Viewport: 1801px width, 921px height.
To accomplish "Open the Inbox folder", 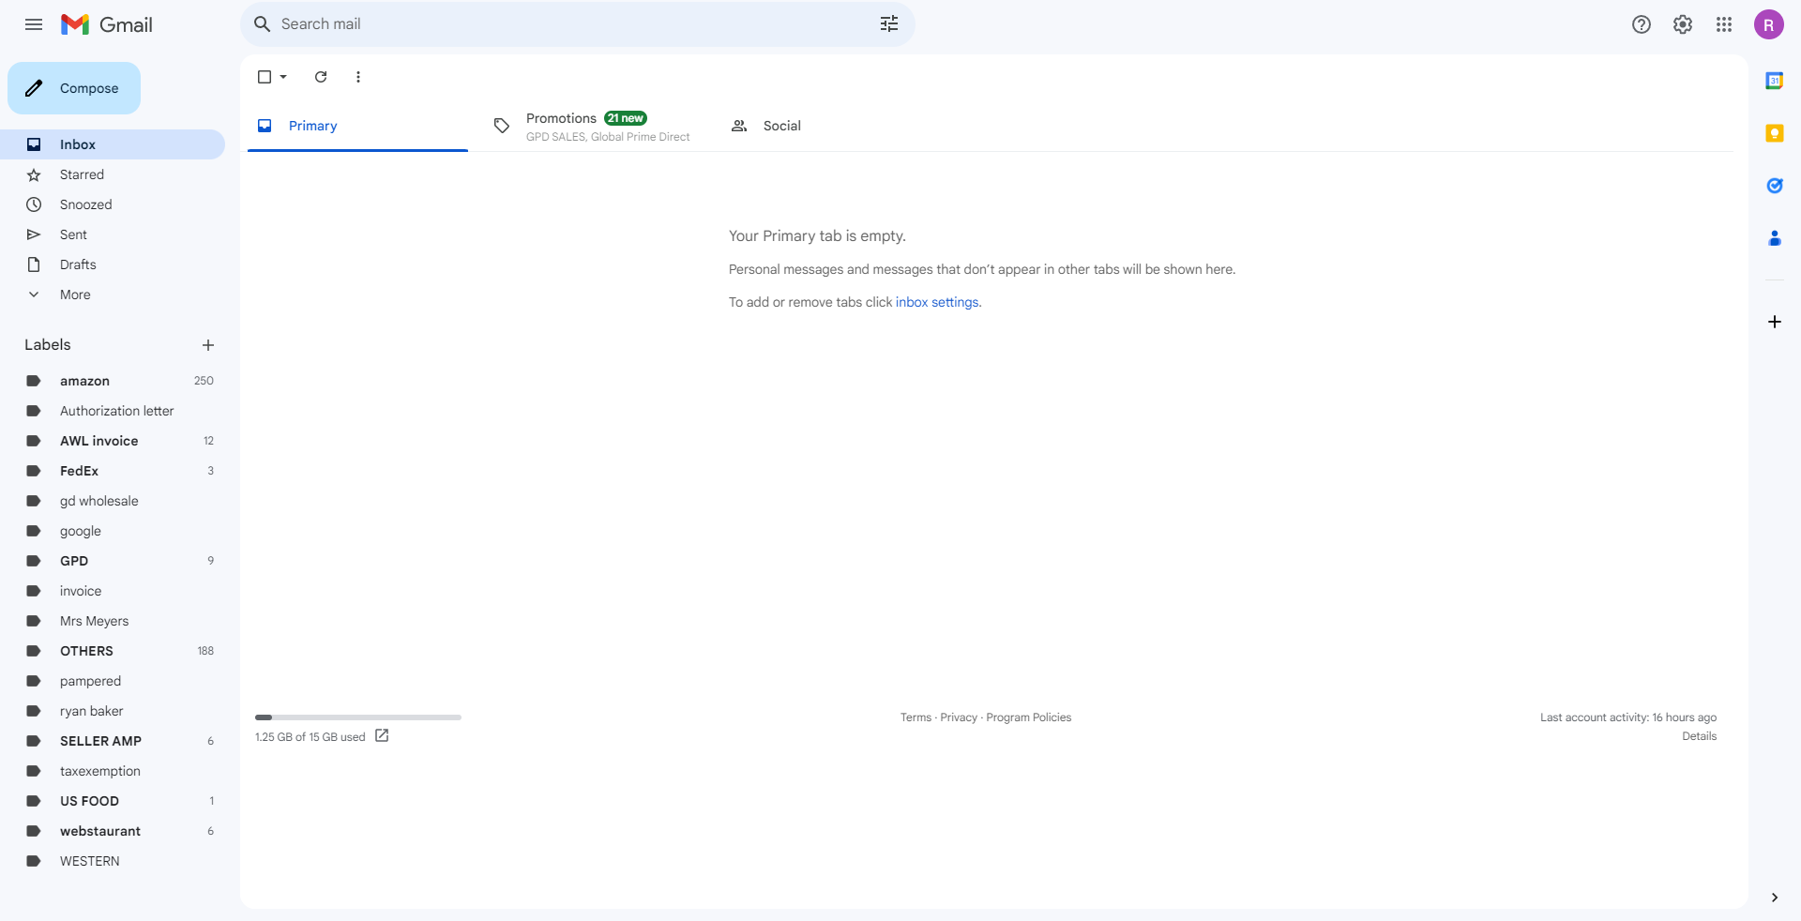I will [x=113, y=144].
